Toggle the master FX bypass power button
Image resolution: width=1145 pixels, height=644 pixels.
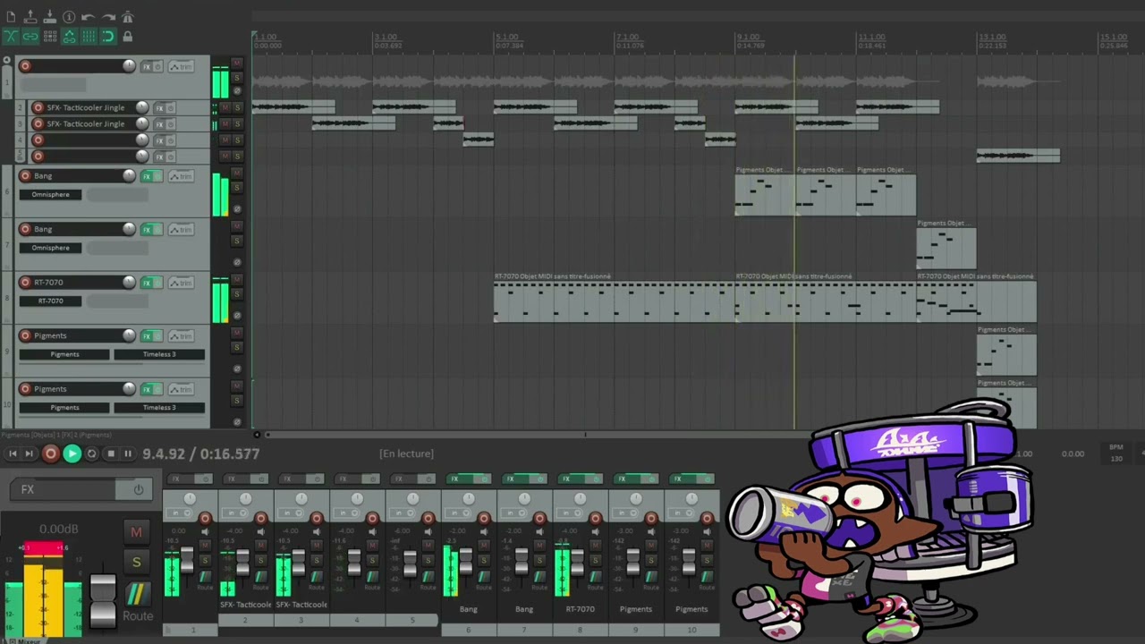(139, 489)
